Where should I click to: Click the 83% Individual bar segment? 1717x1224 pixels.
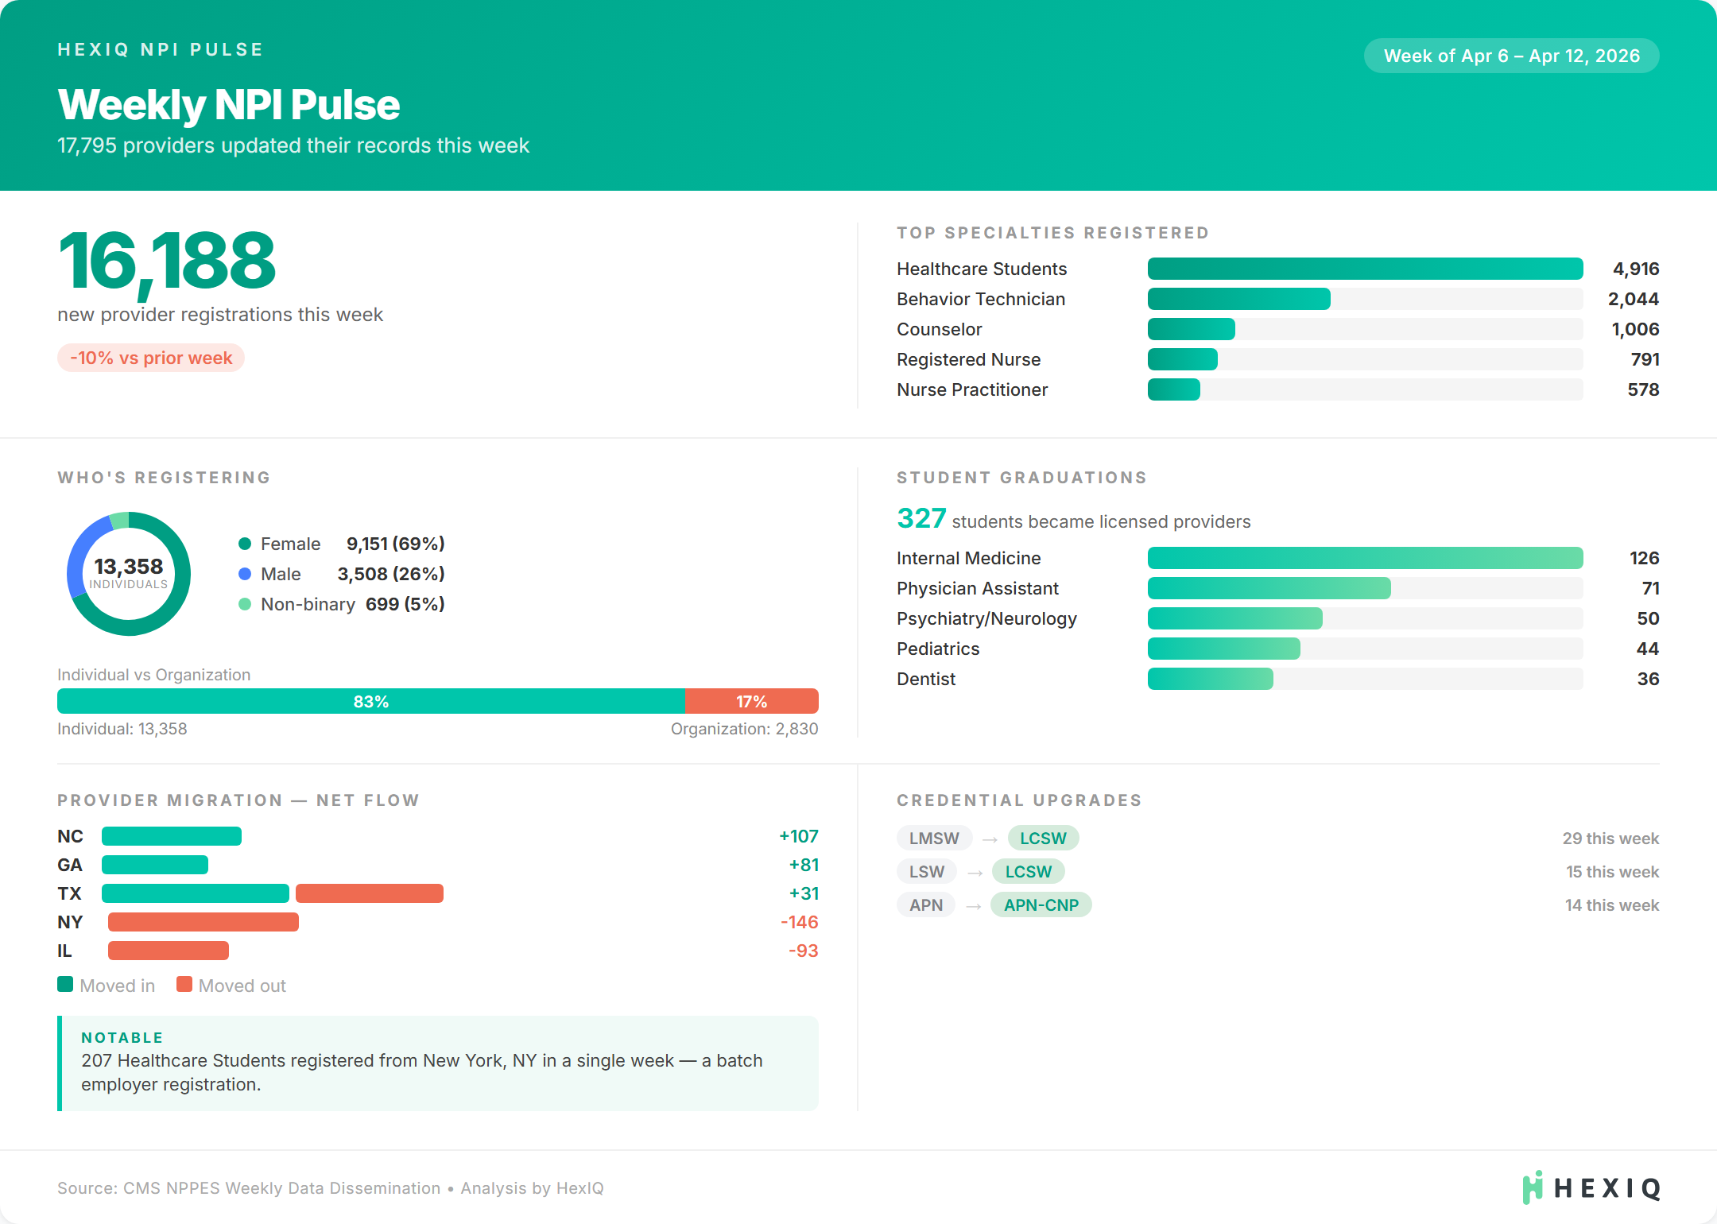(371, 701)
